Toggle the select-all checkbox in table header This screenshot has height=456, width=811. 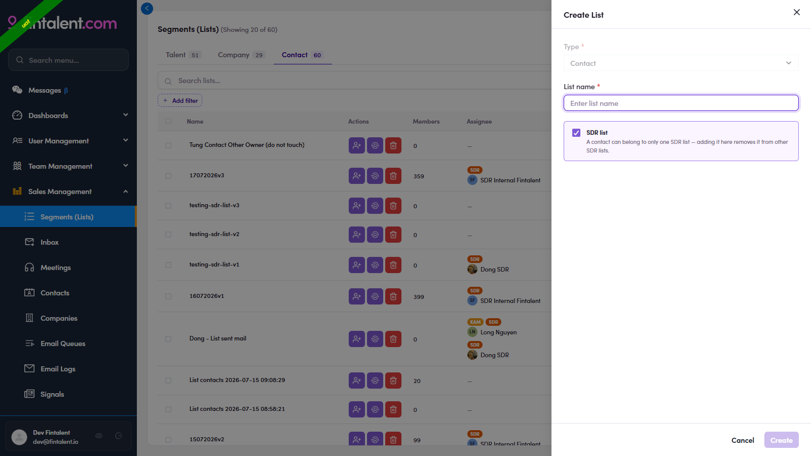168,121
